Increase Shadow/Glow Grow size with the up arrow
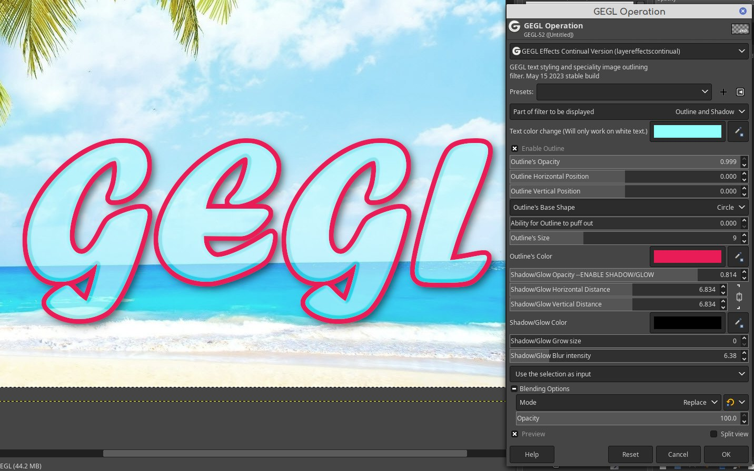This screenshot has height=471, width=754. pos(744,338)
